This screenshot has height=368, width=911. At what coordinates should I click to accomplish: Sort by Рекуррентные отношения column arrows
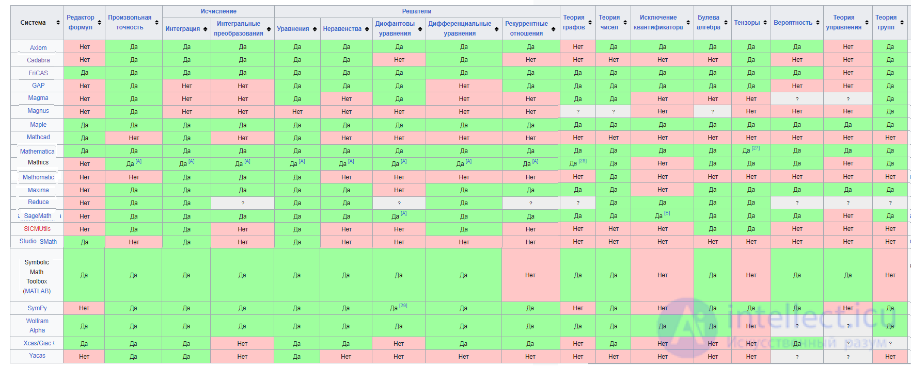point(554,29)
